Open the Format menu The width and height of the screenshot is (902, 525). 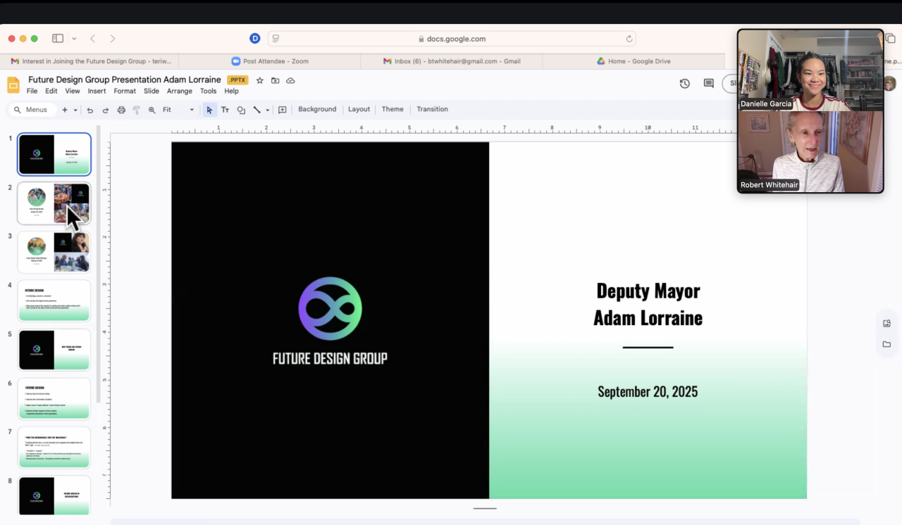pos(125,91)
